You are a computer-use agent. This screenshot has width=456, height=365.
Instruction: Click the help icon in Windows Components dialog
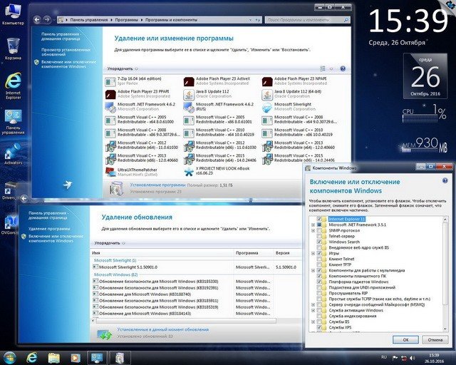(445, 181)
